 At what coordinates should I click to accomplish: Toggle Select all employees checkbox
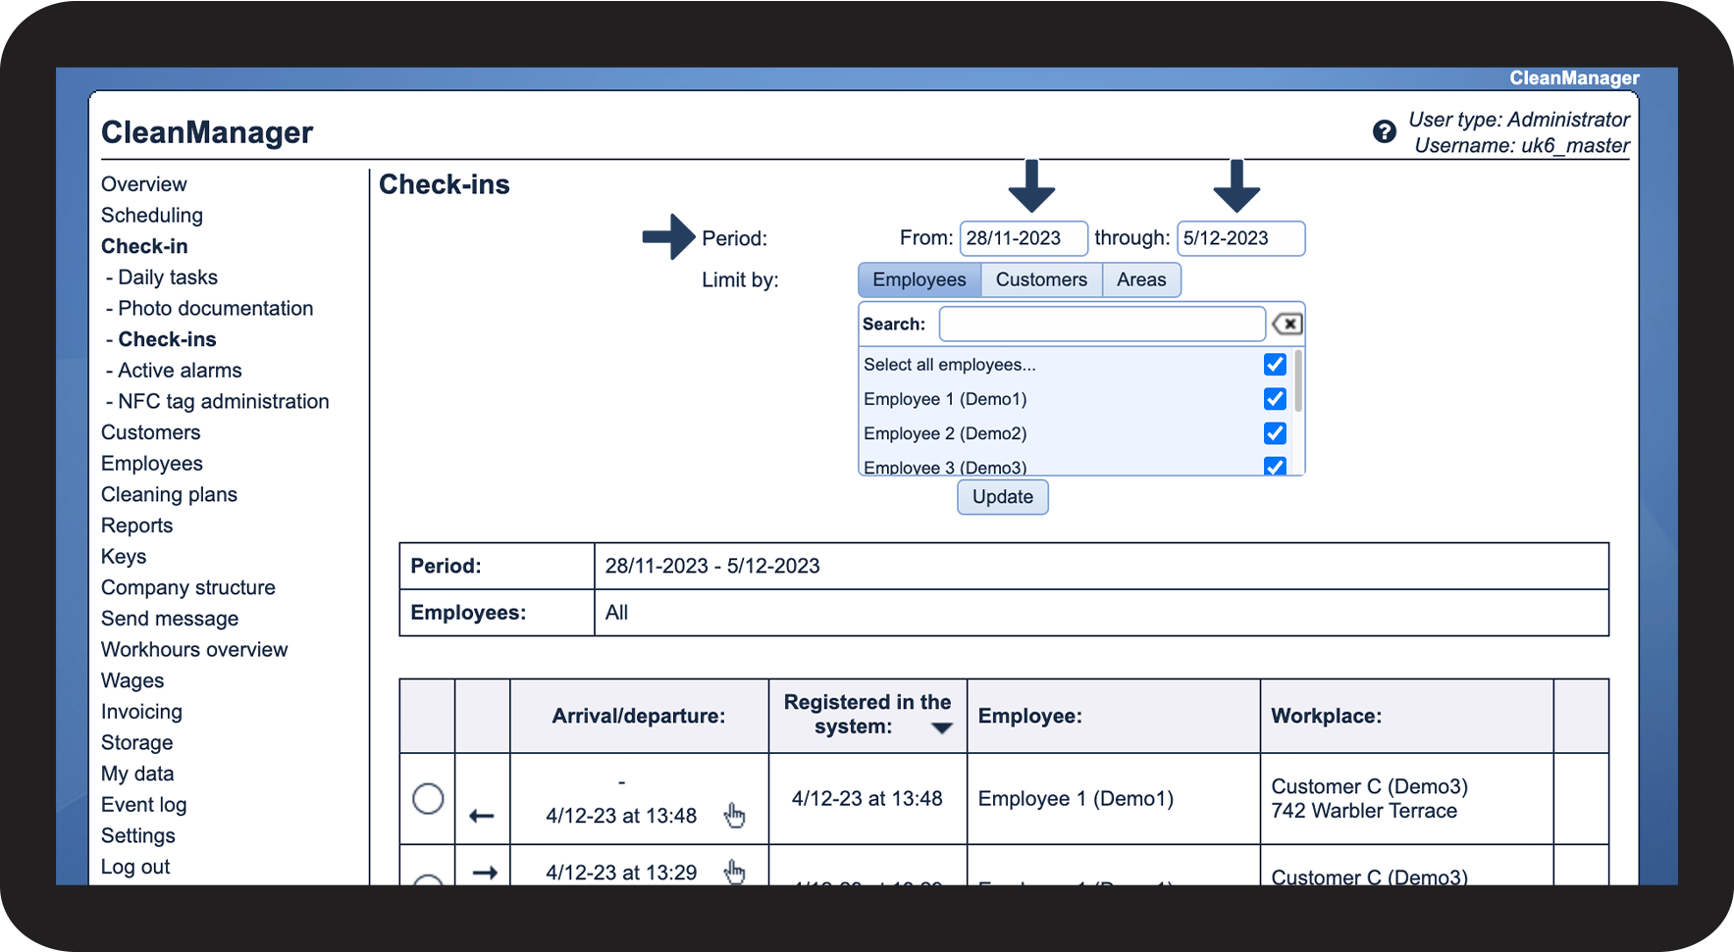[x=1275, y=365]
